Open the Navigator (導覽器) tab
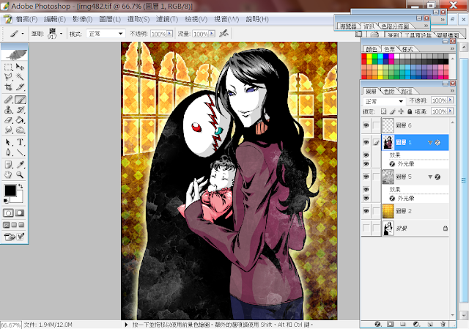Viewport: 469px width, 329px height. tap(348, 26)
